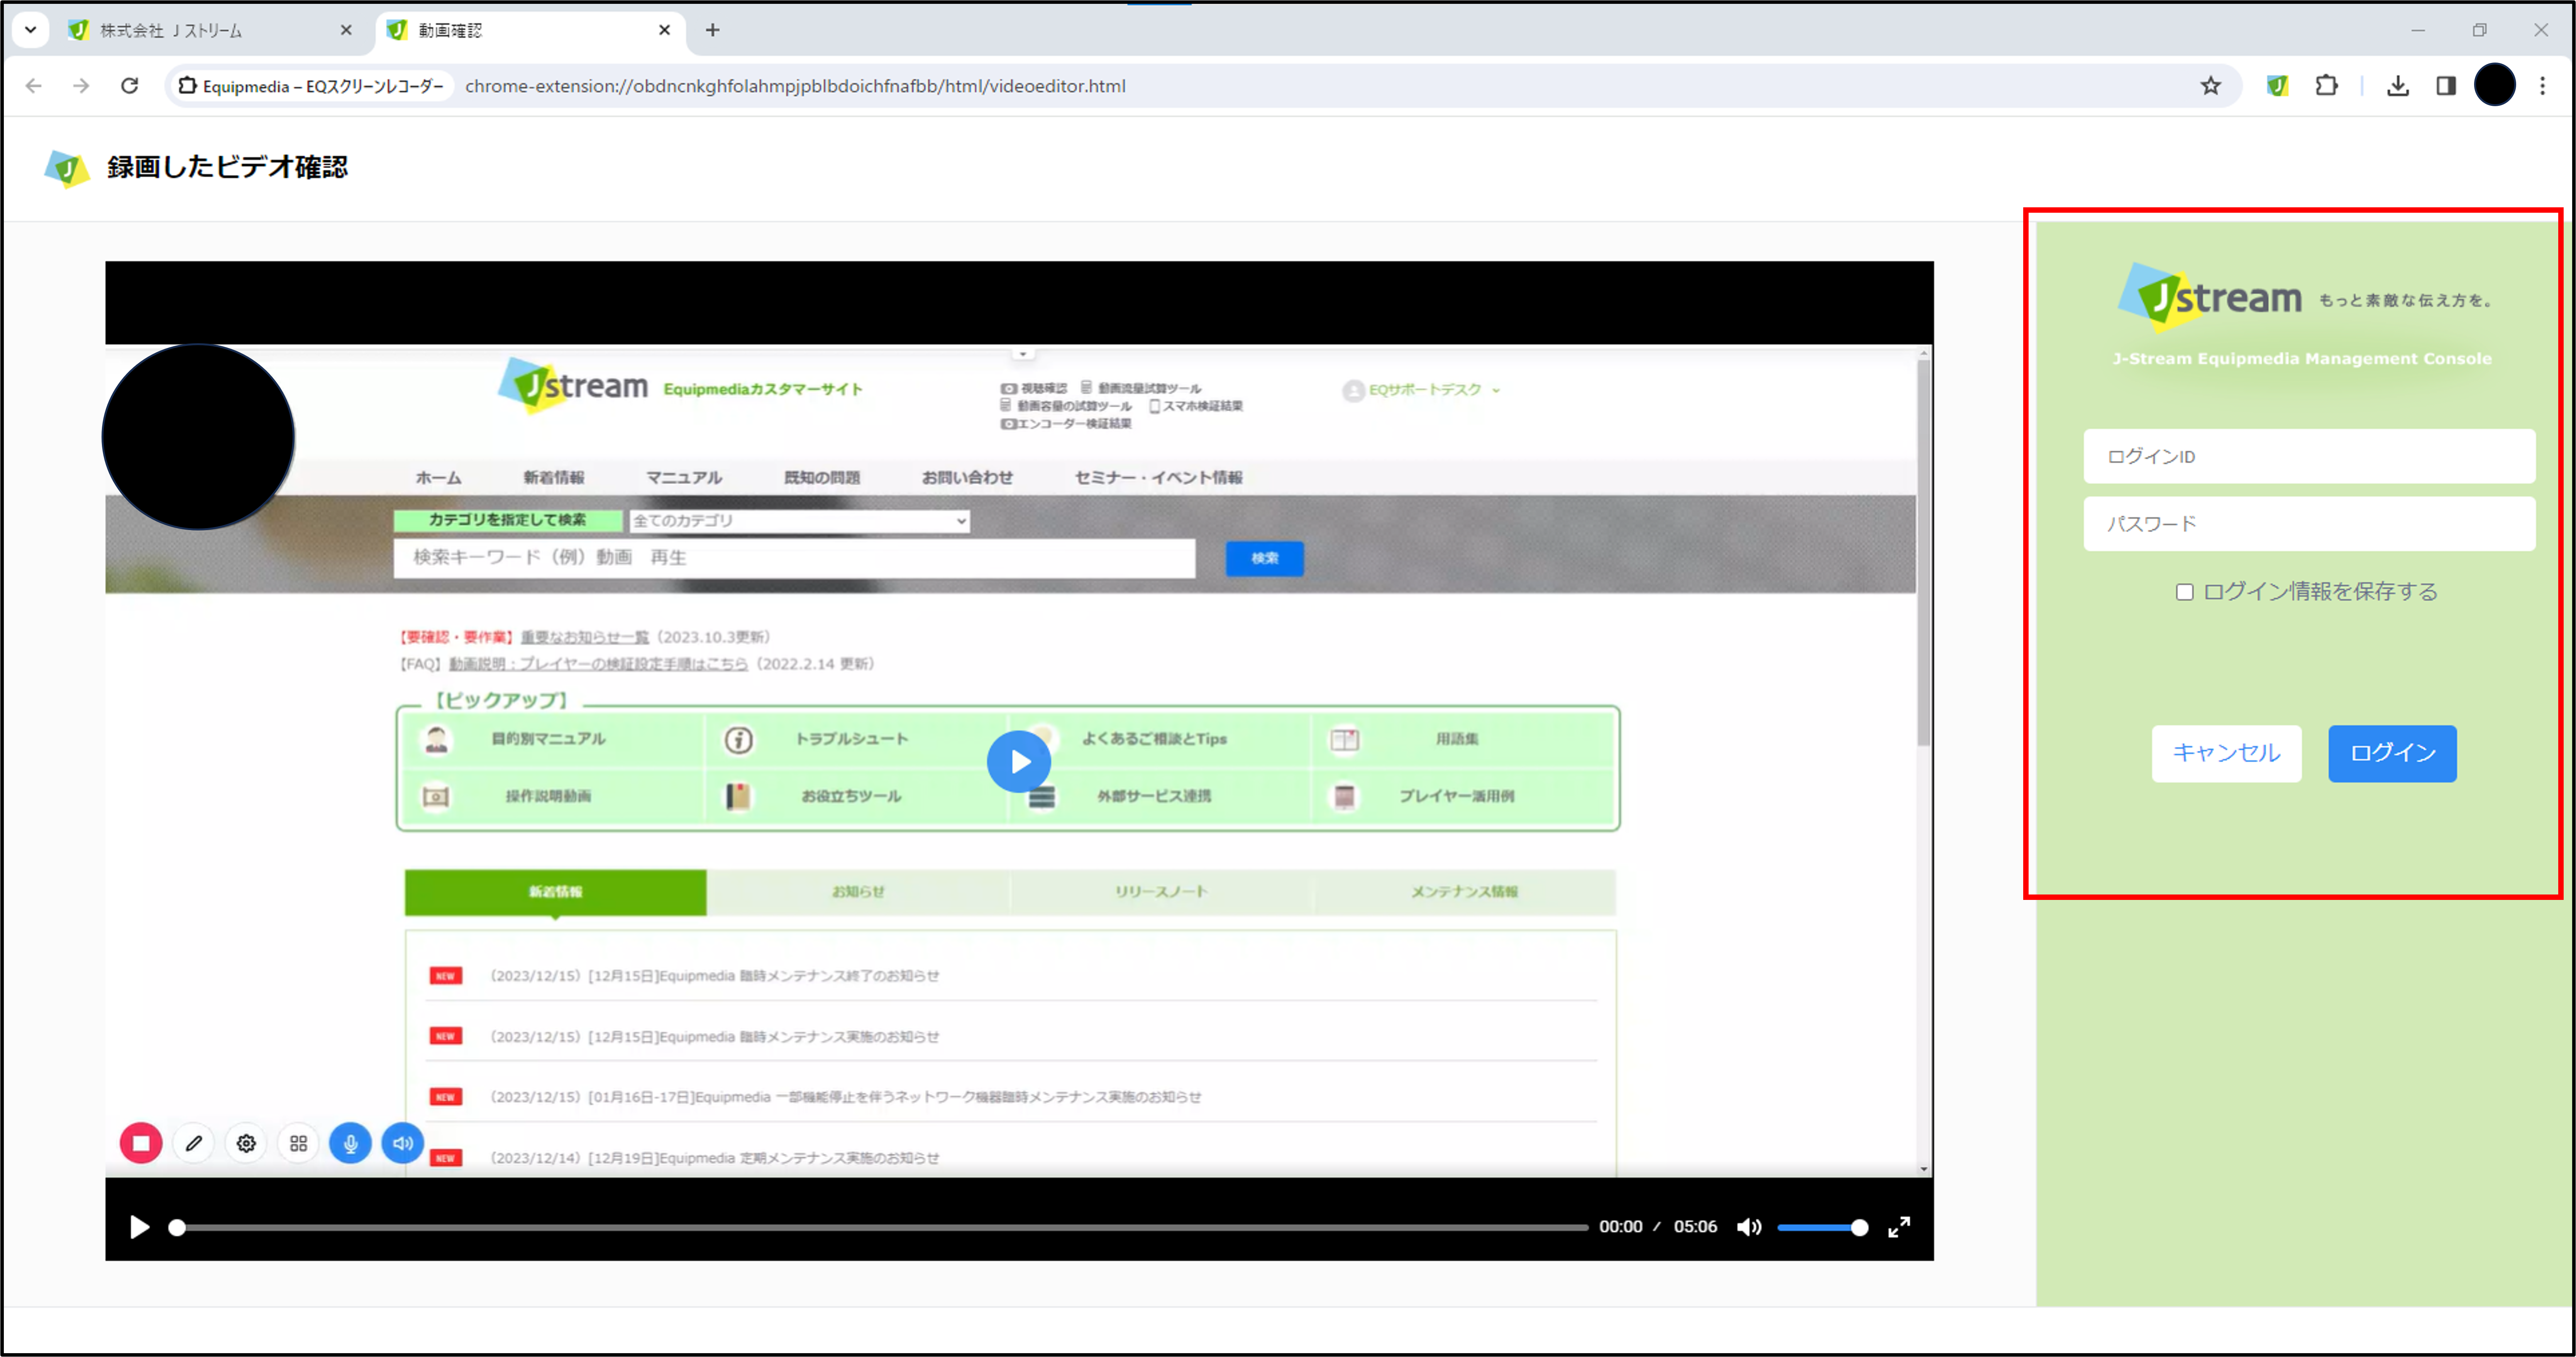Click the お役立ちツール icon
The image size is (2576, 1357).
739,796
